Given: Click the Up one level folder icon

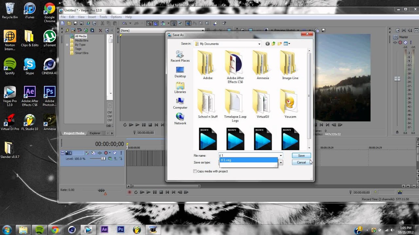Looking at the screenshot, I should (x=274, y=44).
